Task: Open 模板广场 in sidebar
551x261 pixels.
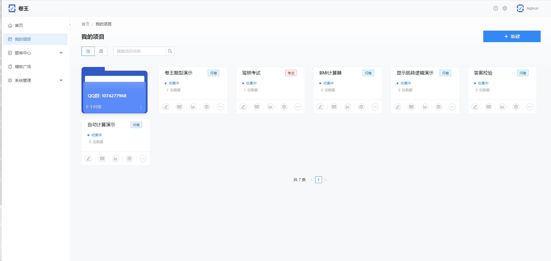Action: point(36,67)
